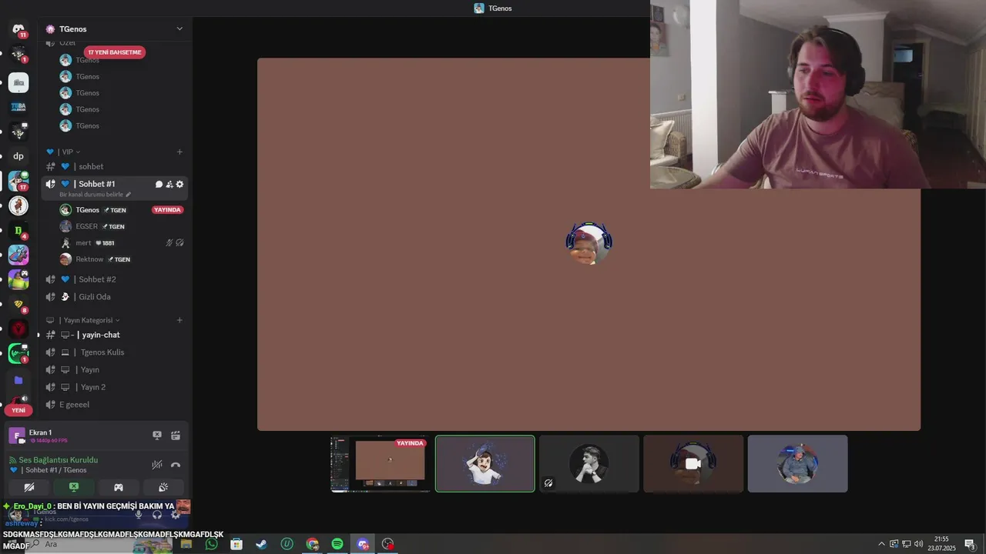
Task: Select the highlighted speaking participant tile
Action: click(x=485, y=464)
